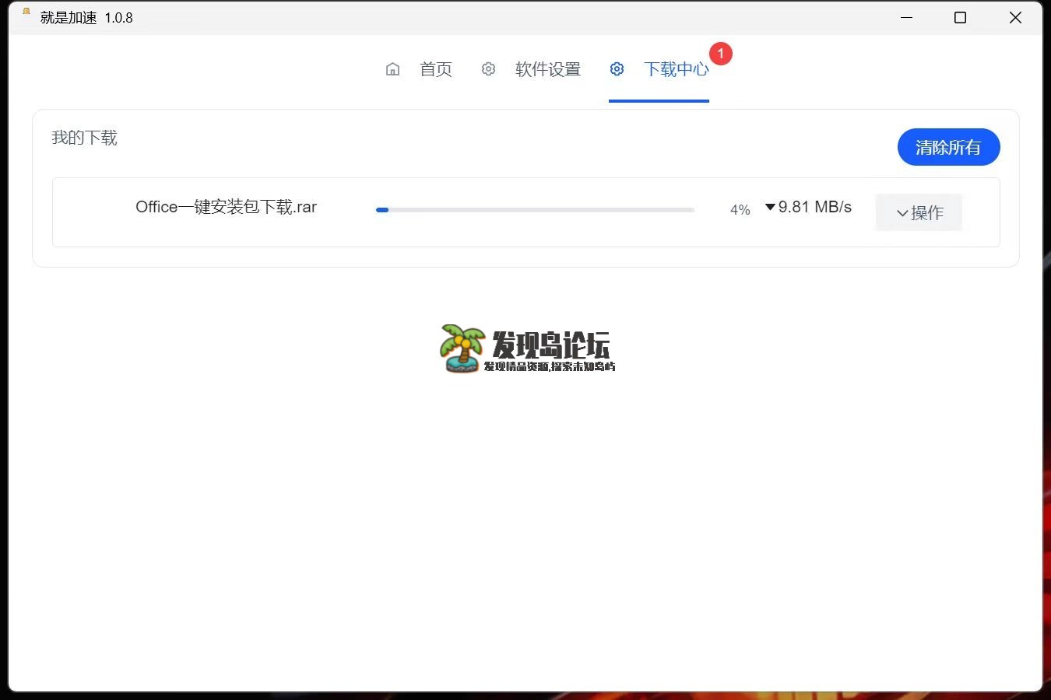Expand the 操作 dropdown for the download
Screen dimensions: 1051x700
tap(919, 212)
